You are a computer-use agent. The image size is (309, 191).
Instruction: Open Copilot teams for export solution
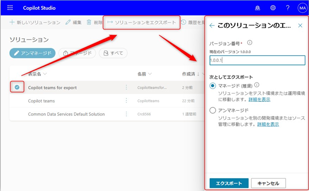(52, 88)
